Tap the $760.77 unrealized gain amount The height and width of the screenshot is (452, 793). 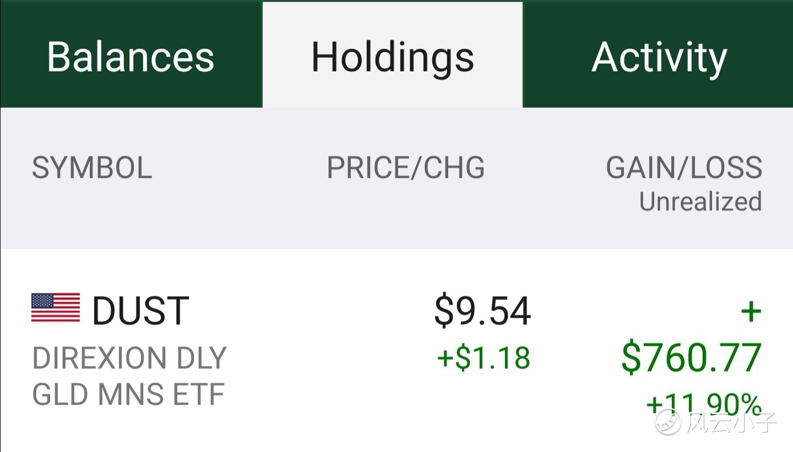click(x=692, y=358)
